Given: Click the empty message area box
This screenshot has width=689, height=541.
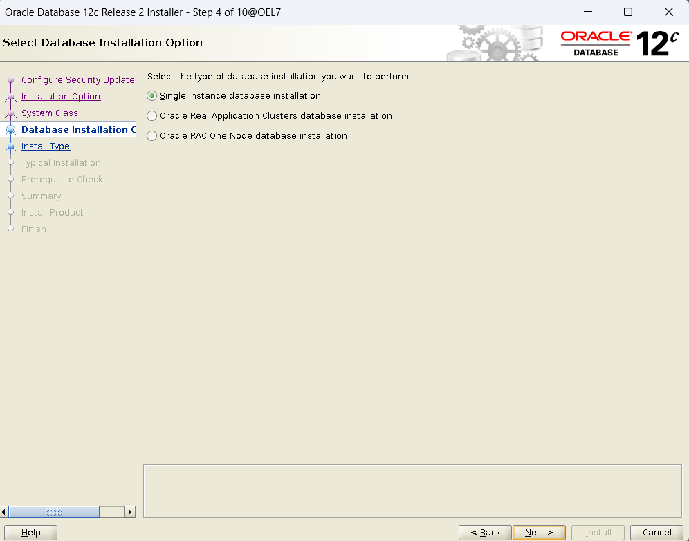Looking at the screenshot, I should coord(412,491).
